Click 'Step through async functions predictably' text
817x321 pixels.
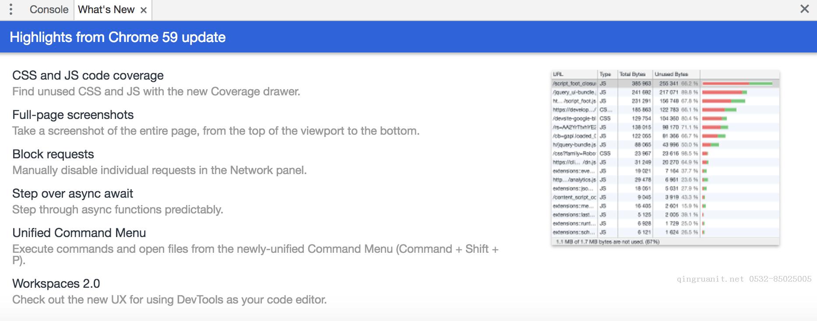118,209
